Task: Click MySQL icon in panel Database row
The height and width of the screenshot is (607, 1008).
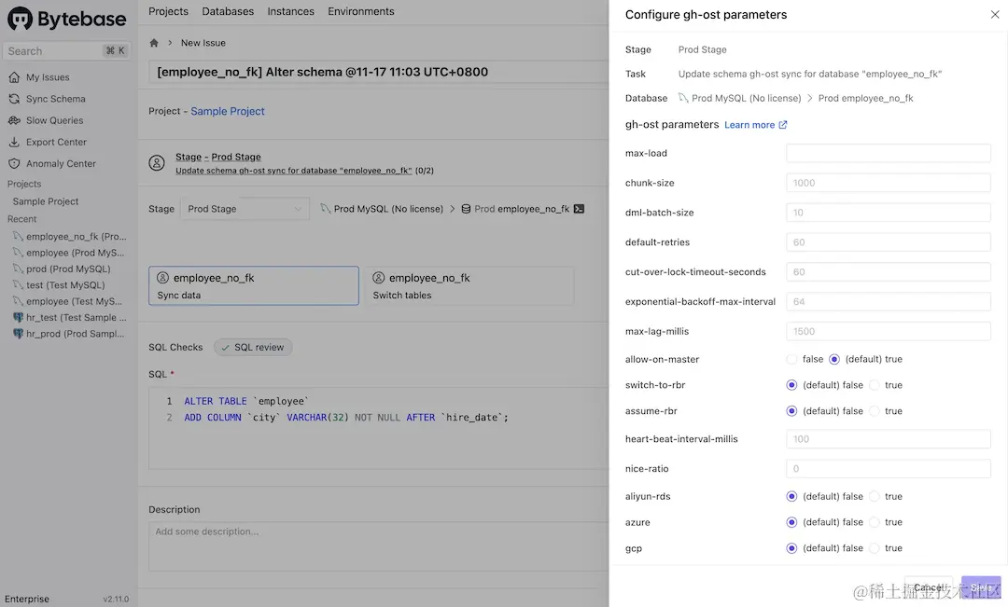Action: point(682,98)
